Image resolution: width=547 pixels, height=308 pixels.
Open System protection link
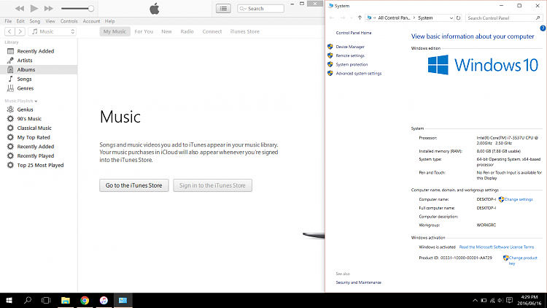click(x=352, y=65)
